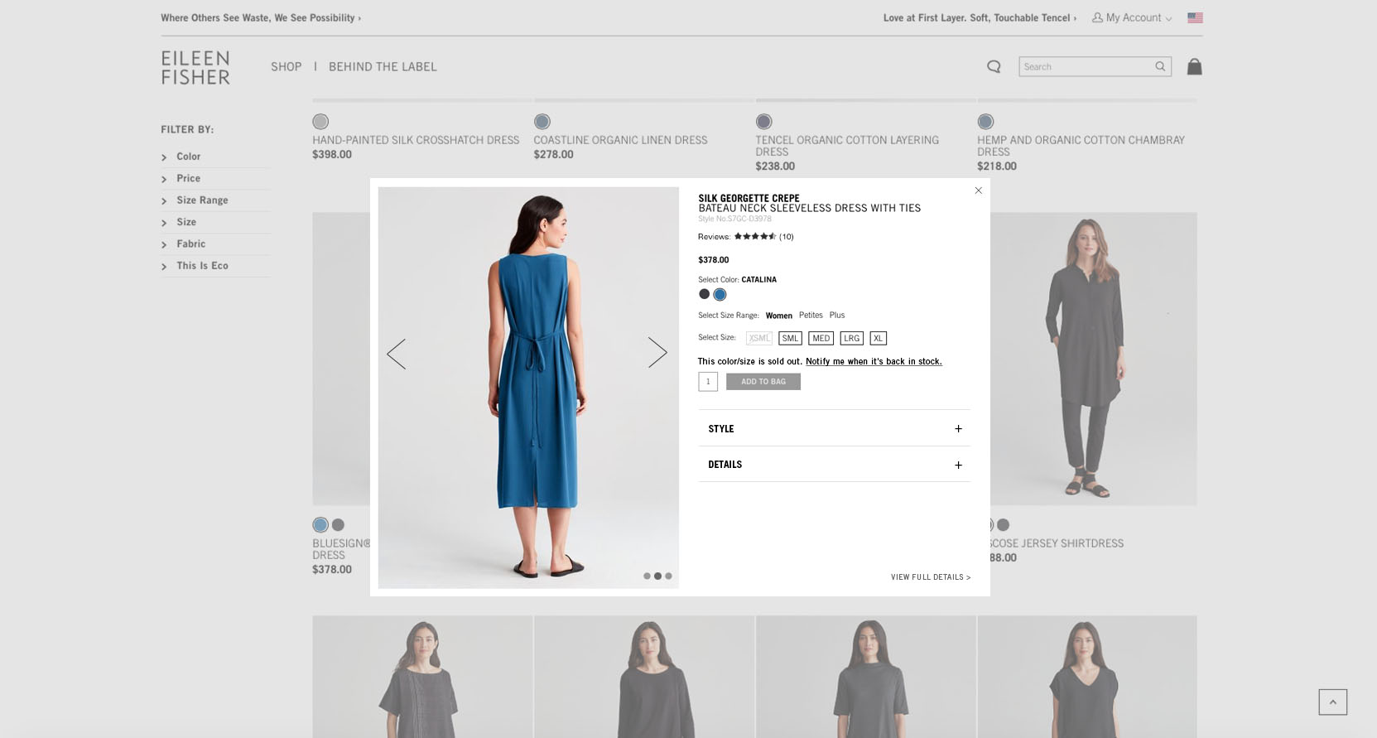Switch size range to Women
The image size is (1377, 738).
778,316
